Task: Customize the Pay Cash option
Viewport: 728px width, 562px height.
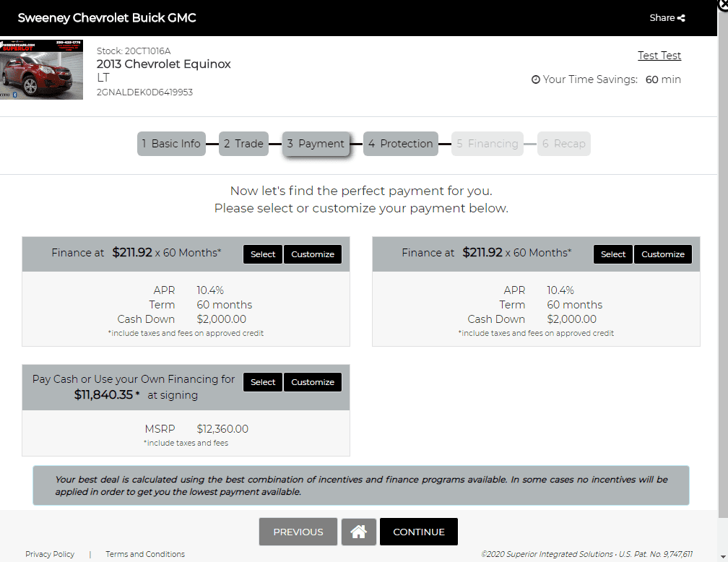Action: 313,382
